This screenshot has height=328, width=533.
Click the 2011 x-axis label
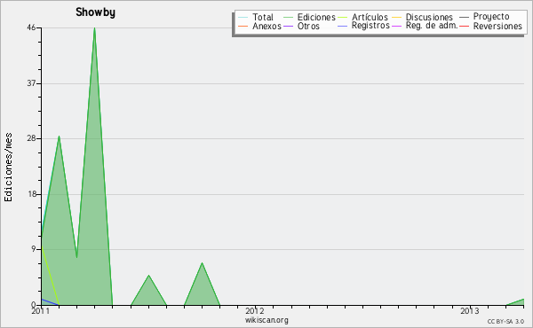click(x=41, y=310)
